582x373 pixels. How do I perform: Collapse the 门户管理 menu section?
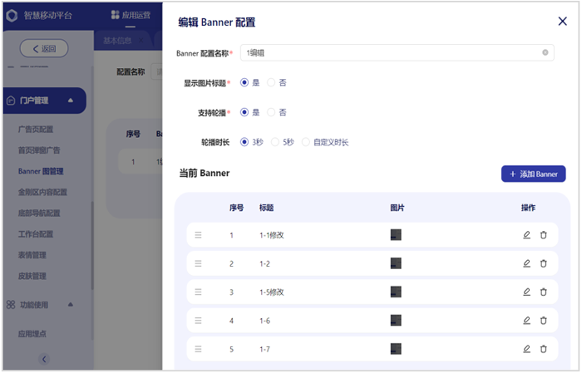(71, 101)
